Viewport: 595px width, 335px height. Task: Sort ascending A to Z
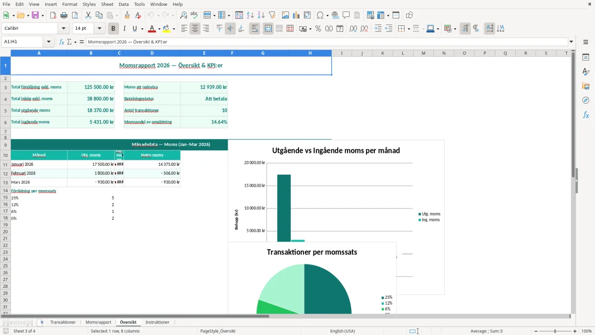pos(250,15)
